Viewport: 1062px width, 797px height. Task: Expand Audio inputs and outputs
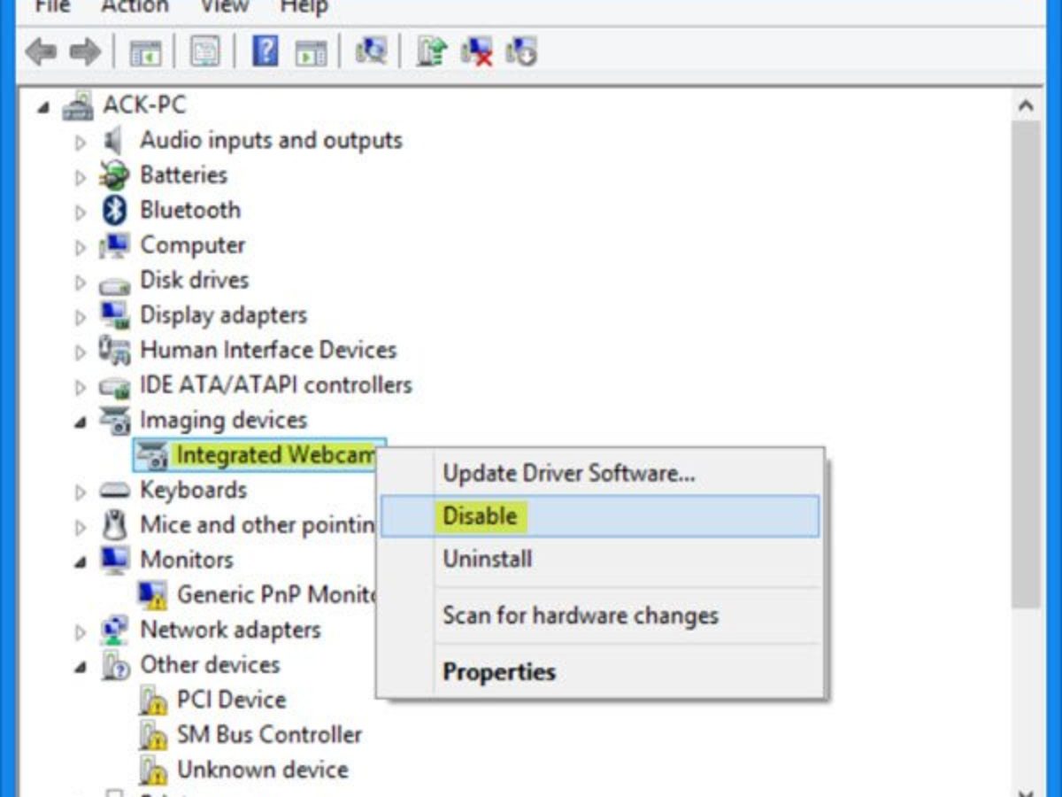[81, 142]
